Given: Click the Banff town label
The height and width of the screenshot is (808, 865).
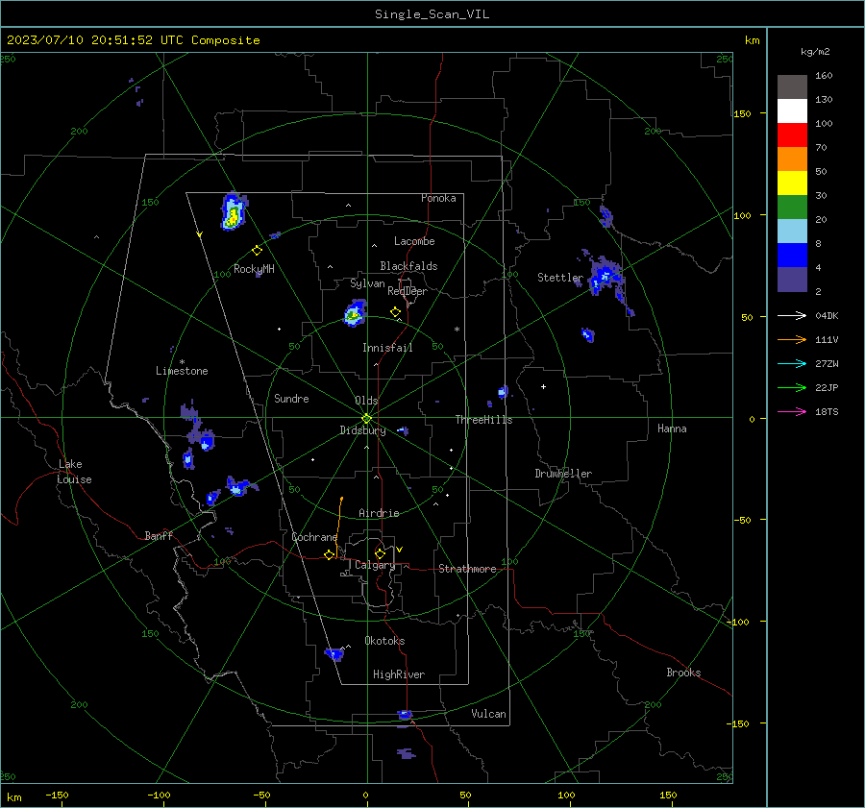Looking at the screenshot, I should (159, 535).
